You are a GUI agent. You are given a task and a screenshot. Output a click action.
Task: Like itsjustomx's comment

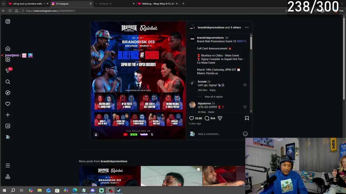pyautogui.click(x=245, y=107)
